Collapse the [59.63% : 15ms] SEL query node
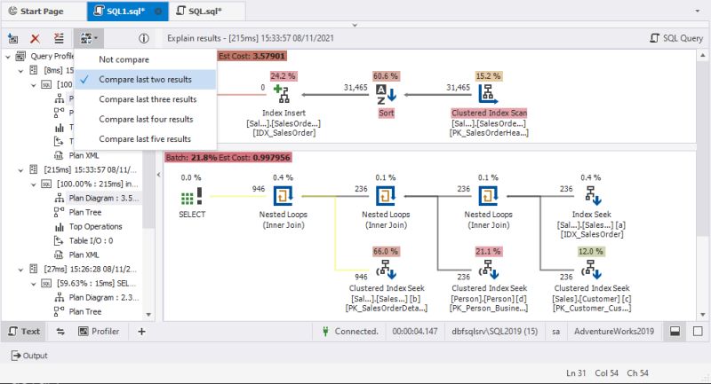This screenshot has width=711, height=384. click(33, 284)
